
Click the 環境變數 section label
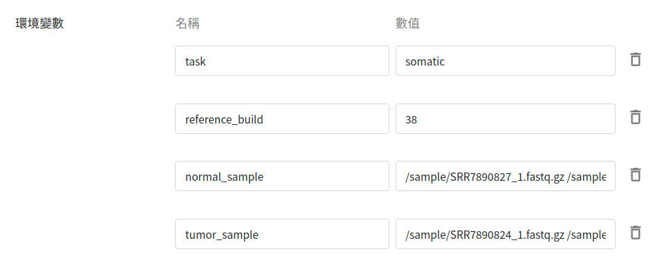39,23
